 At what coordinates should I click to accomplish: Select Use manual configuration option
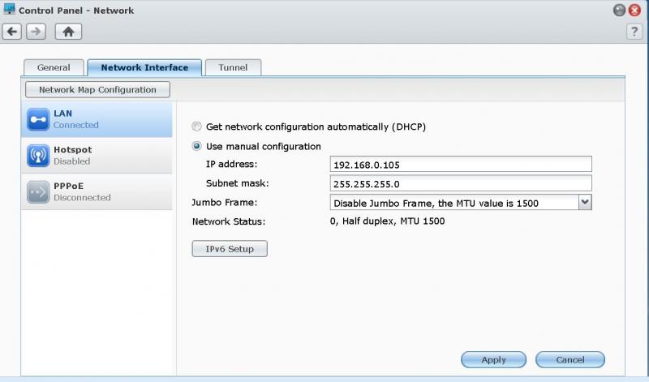click(196, 146)
